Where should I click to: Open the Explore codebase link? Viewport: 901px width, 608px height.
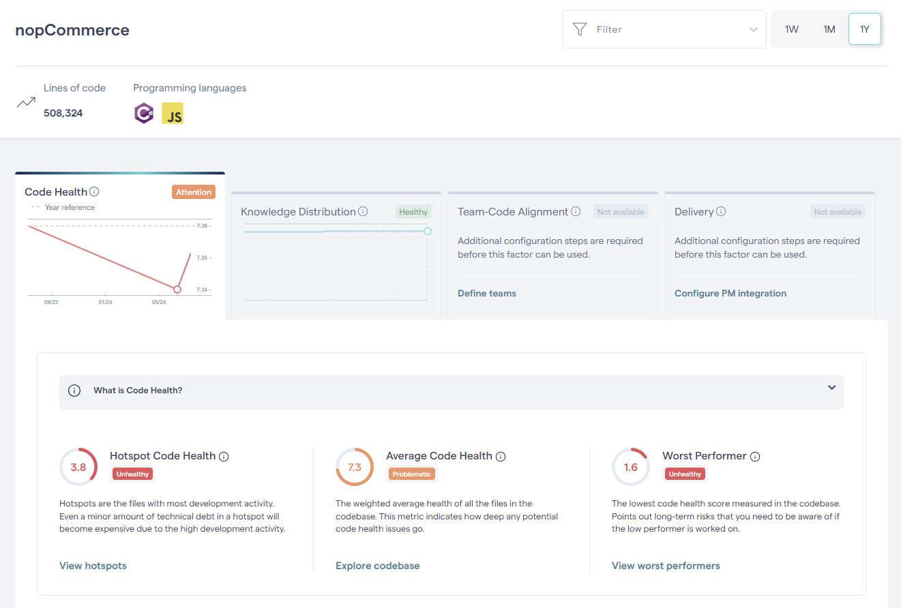(x=378, y=566)
